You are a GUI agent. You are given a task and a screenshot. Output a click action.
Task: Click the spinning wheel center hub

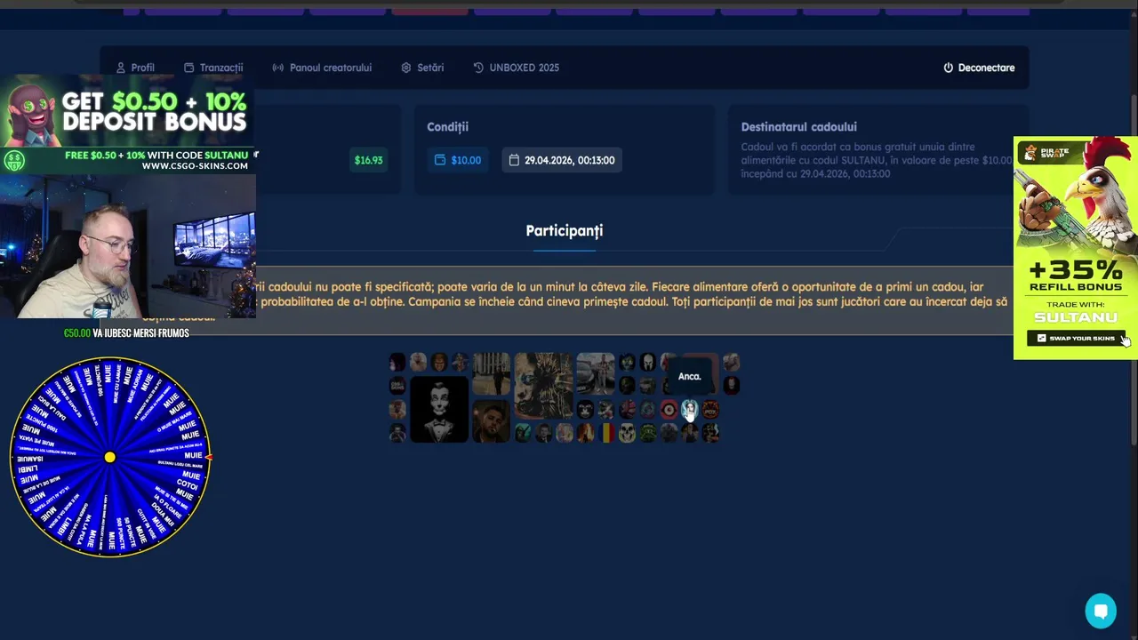pos(109,457)
